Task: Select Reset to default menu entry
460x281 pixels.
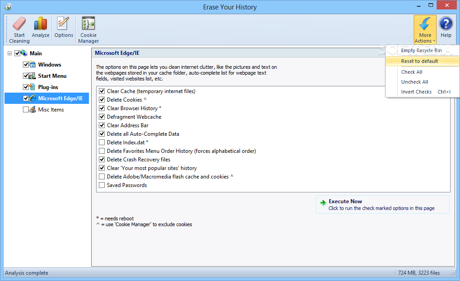Action: (422, 61)
